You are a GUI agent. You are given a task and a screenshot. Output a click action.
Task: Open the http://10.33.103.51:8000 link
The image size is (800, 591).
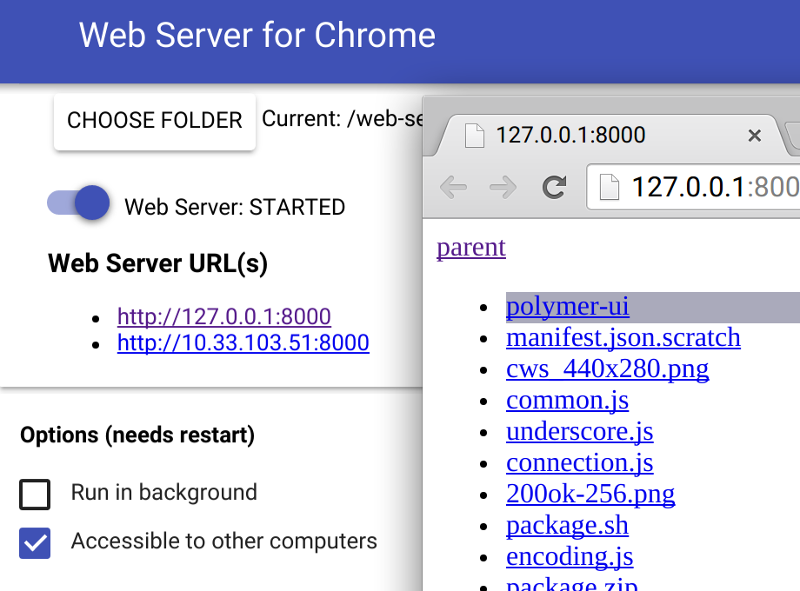(x=243, y=343)
